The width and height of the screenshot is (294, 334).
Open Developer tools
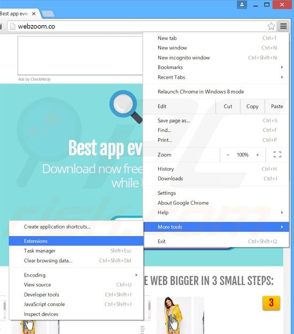point(76,294)
